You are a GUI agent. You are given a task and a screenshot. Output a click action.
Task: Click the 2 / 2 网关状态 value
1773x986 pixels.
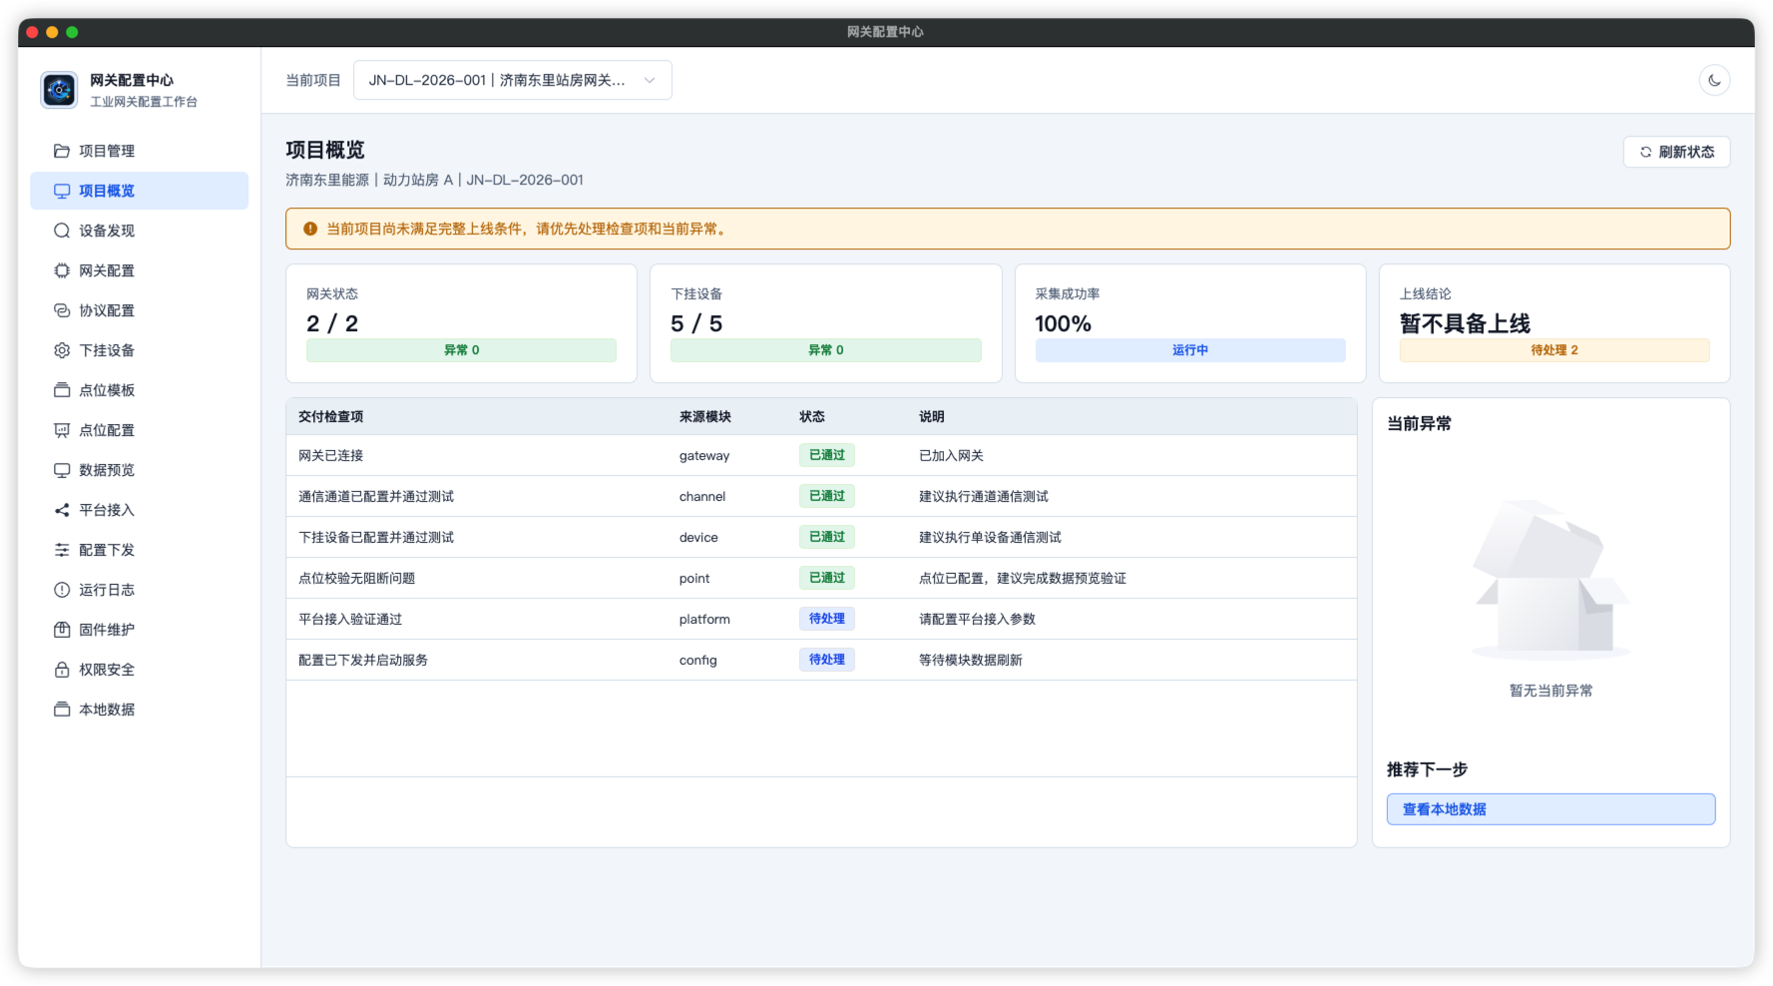point(332,323)
